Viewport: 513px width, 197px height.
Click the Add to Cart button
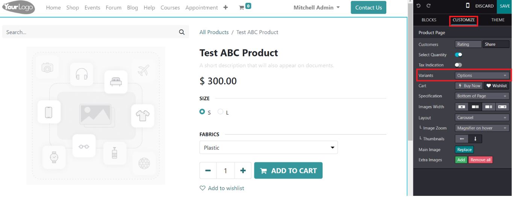point(288,171)
